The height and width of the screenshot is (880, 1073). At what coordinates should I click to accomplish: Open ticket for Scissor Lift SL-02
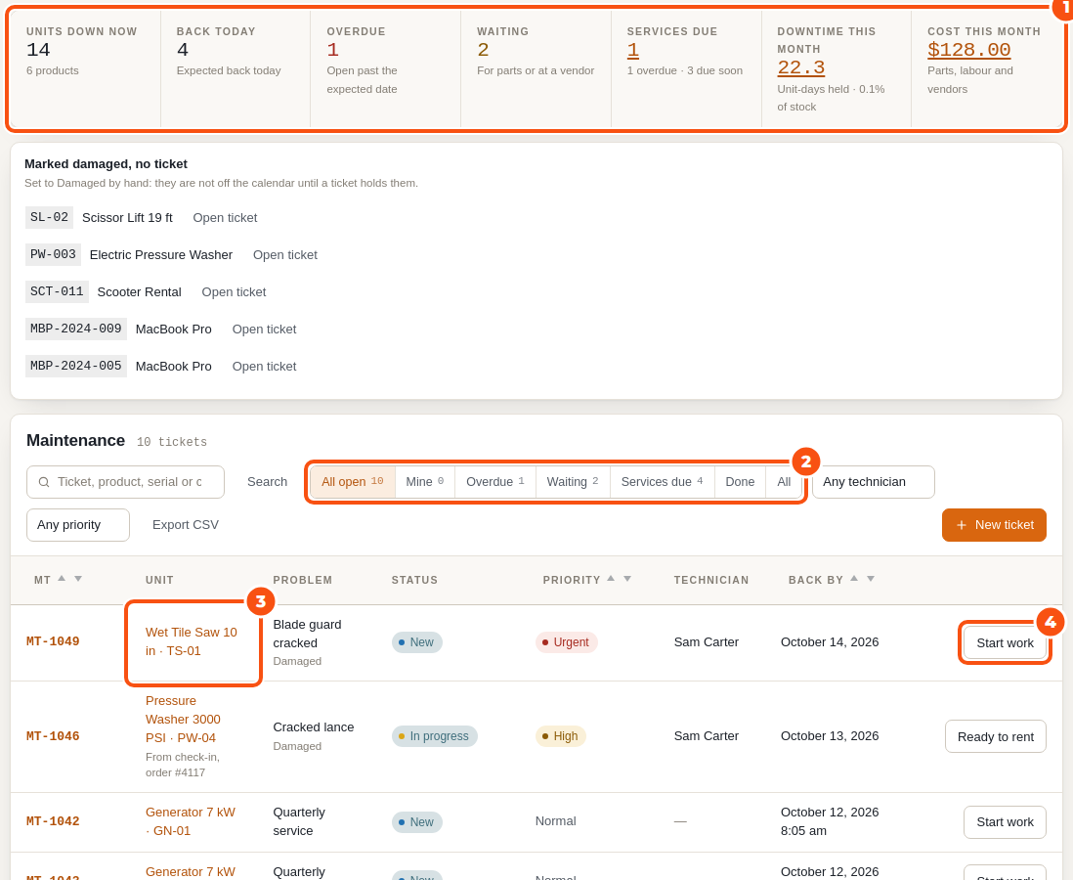[225, 218]
